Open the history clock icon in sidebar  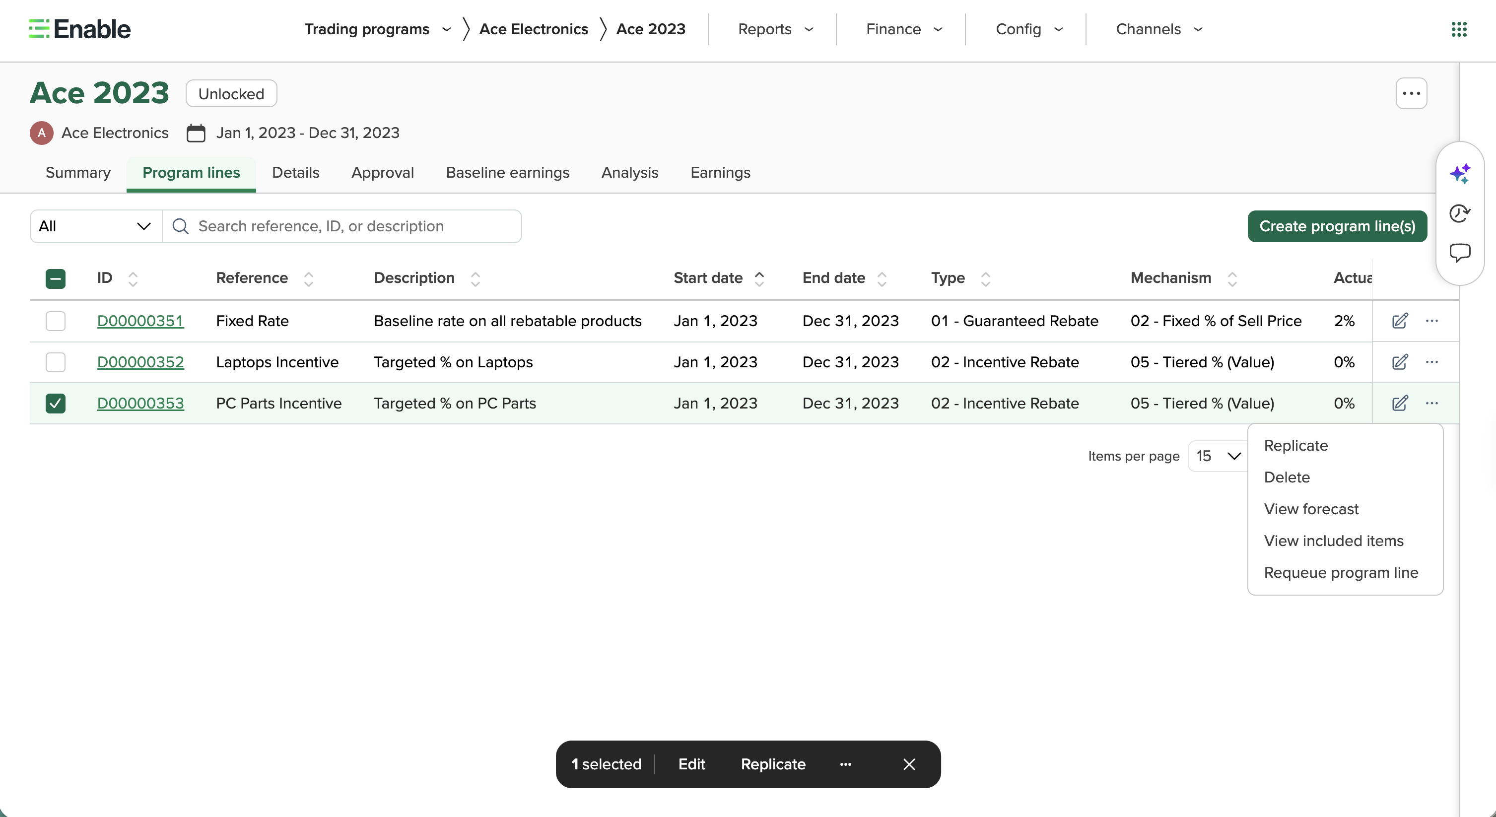coord(1459,213)
